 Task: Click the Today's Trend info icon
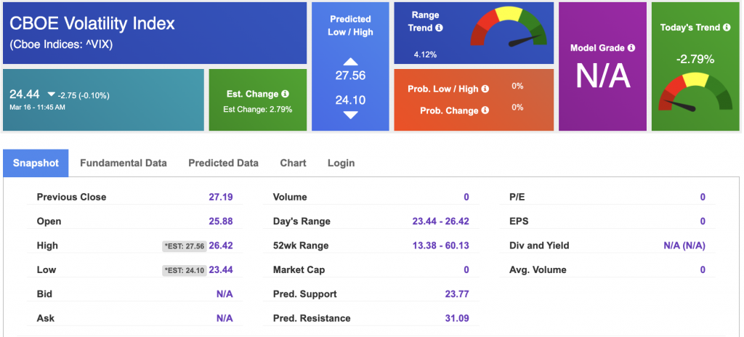click(726, 28)
